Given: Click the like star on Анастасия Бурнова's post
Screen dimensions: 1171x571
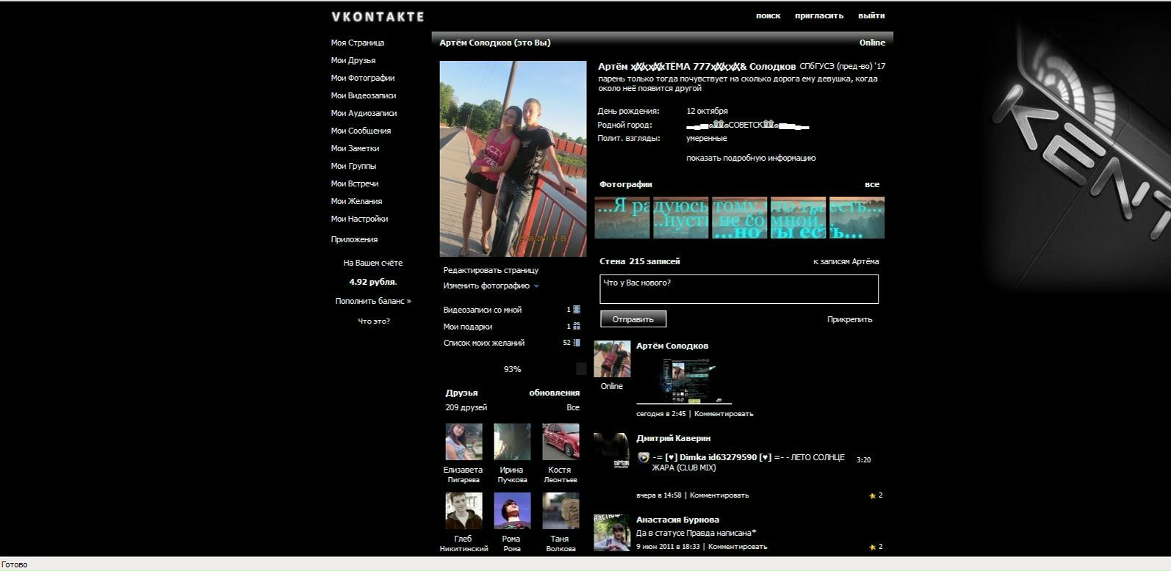Looking at the screenshot, I should click(x=873, y=548).
